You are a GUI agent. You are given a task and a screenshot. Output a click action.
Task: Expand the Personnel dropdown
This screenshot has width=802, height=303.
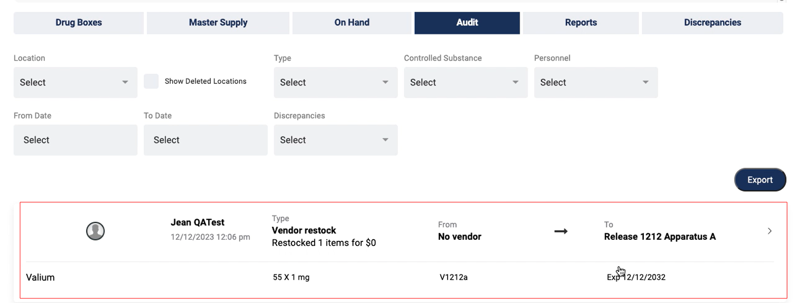point(595,82)
